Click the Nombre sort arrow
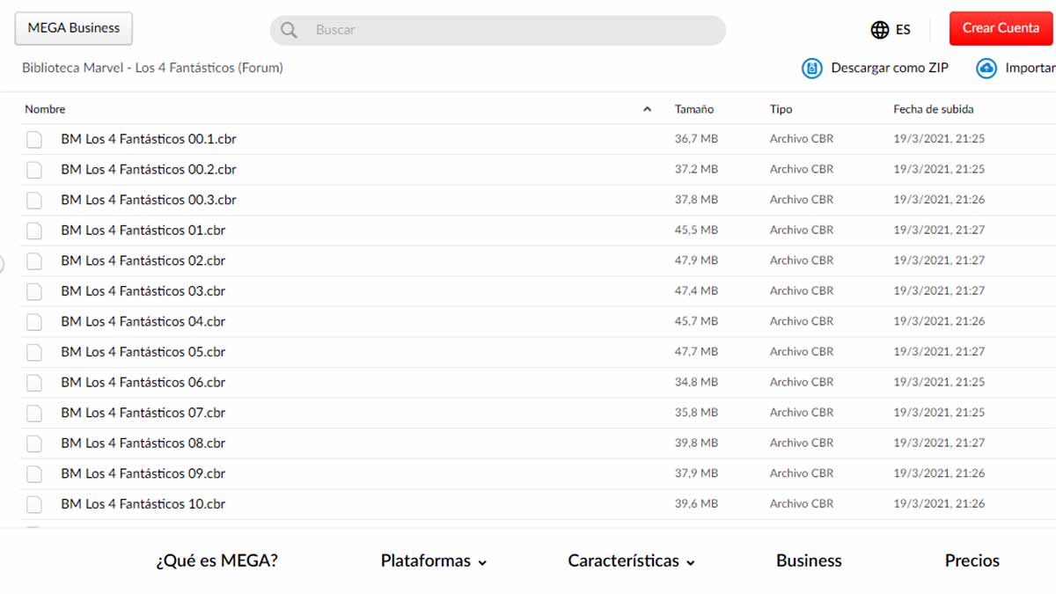This screenshot has height=594, width=1056. click(648, 110)
